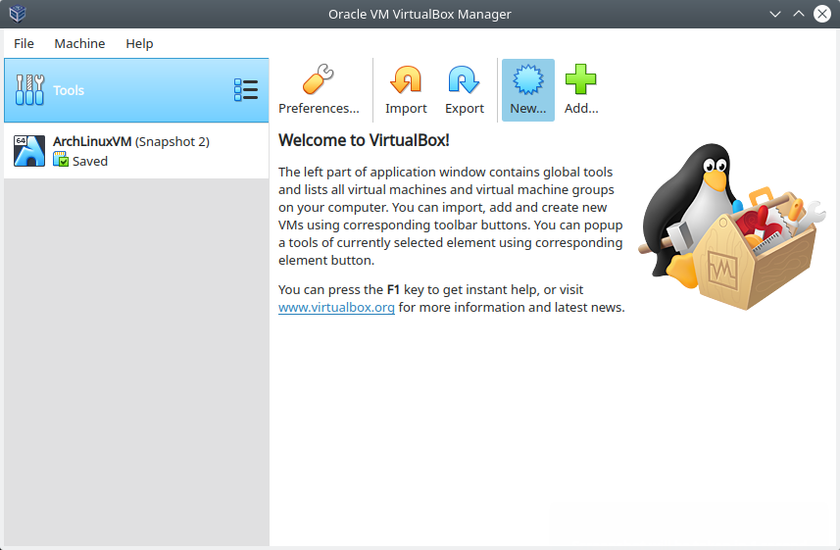Click the 'Saved' status text
Screen dimensions: 840x550
pyautogui.click(x=90, y=161)
